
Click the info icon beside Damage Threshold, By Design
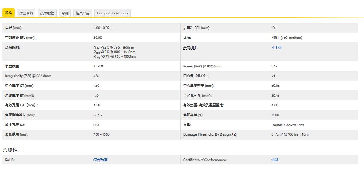pos(235,134)
